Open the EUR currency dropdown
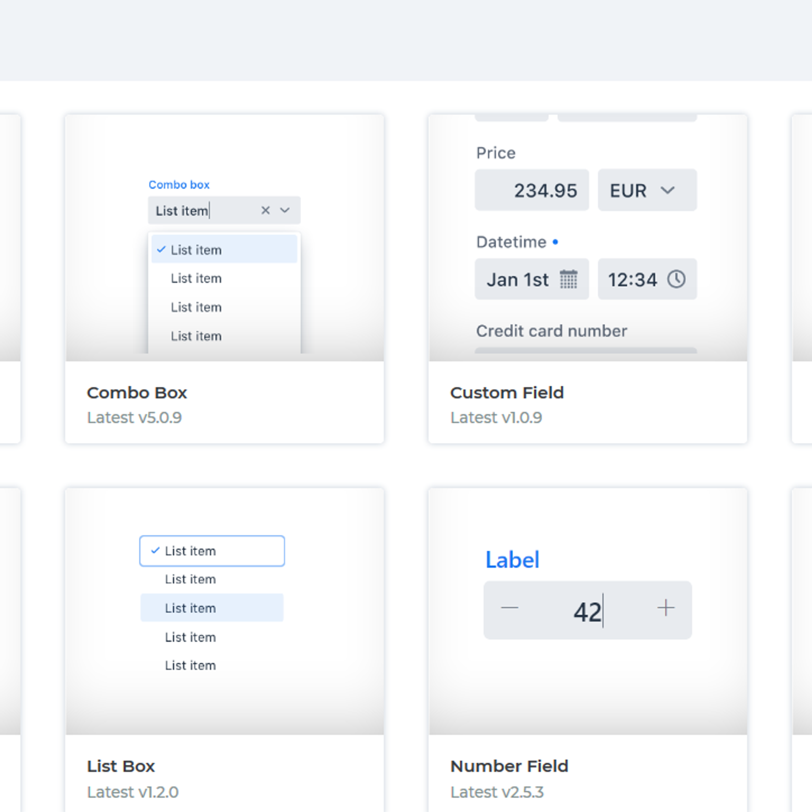 647,190
